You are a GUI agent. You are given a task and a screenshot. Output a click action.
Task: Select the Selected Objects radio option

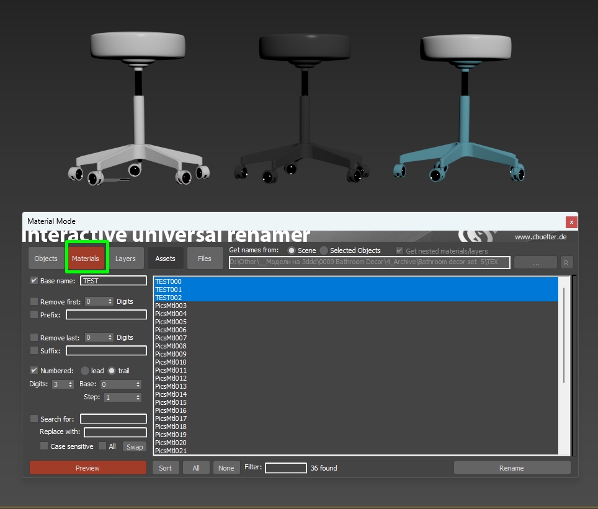[324, 250]
